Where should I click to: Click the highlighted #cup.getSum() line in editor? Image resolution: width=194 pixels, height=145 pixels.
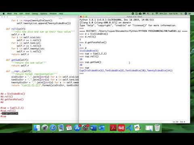[9, 114]
